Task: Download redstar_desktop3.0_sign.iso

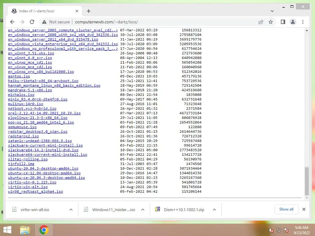Action: (x=38, y=132)
